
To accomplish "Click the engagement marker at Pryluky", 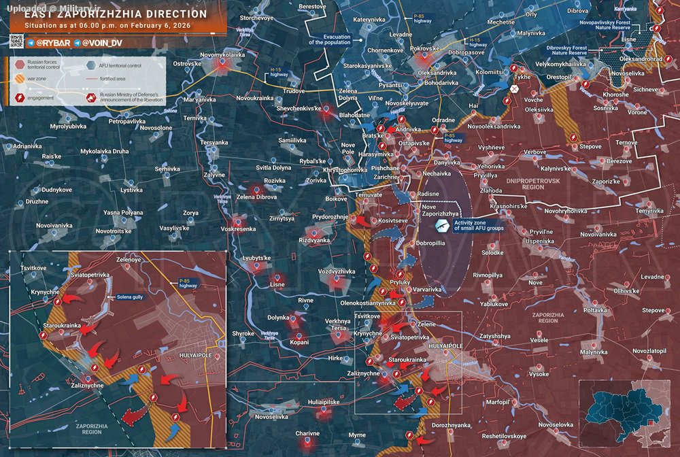I will point(400,275).
